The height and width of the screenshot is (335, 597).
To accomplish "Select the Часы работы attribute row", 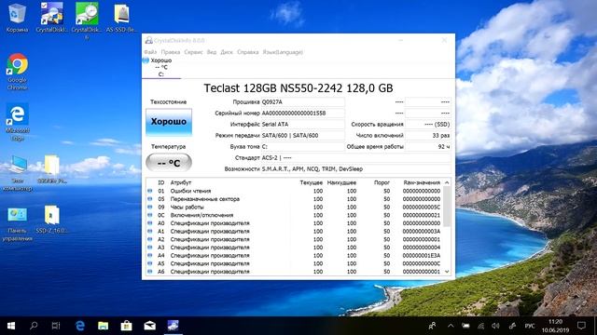I will (295, 207).
